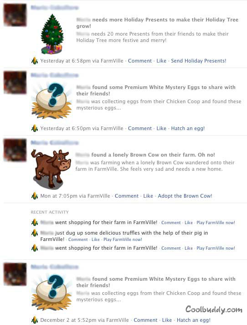The image size is (247, 325).
Task: Like the Holiday Tree post
Action: click(161, 61)
